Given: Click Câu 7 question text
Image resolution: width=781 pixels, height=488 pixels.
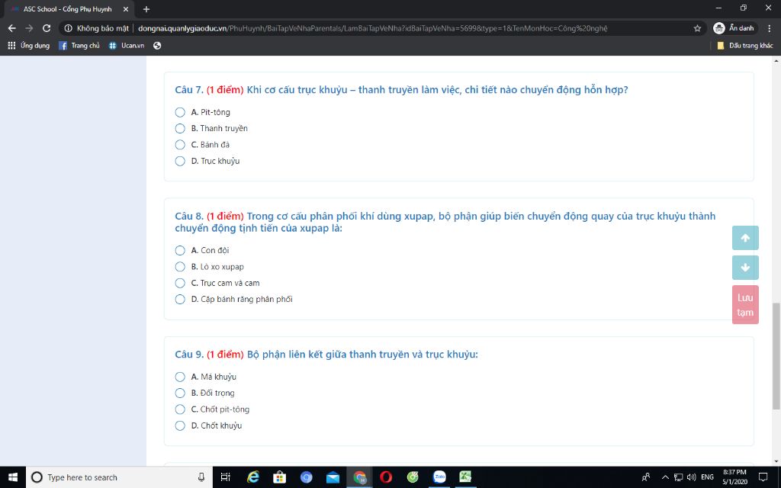Looking at the screenshot, I should point(437,90).
